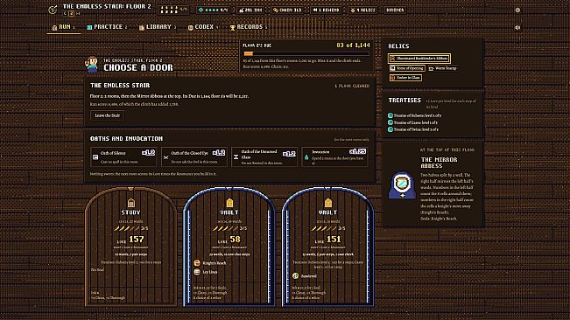Choose the Study door with Lore 157
570x320 pixels.
click(x=130, y=247)
